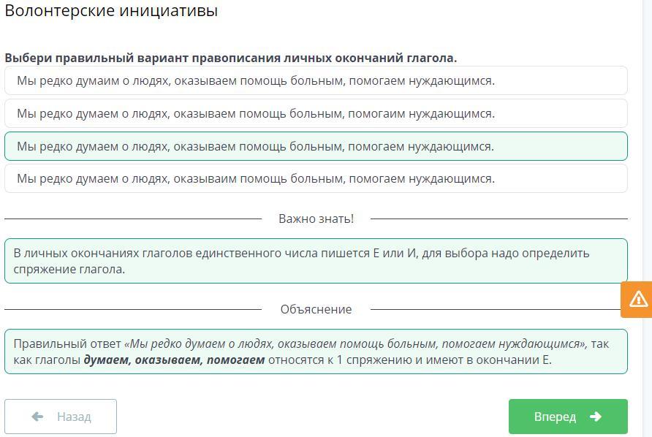
Task: Click the rule box about 'личных окончаниях глаголов'
Action: point(316,261)
